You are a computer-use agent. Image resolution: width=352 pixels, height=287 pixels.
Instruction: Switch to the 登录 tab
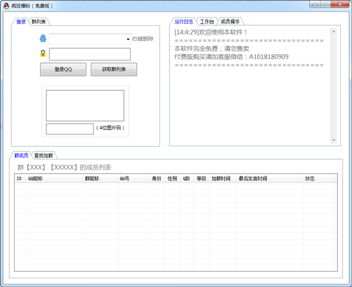click(21, 22)
